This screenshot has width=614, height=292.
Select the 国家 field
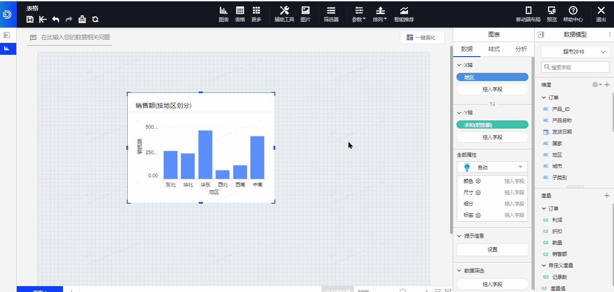[557, 144]
